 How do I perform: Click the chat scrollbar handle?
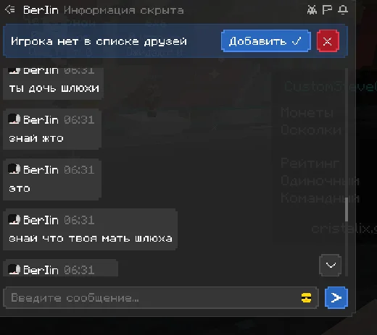[x=347, y=209]
